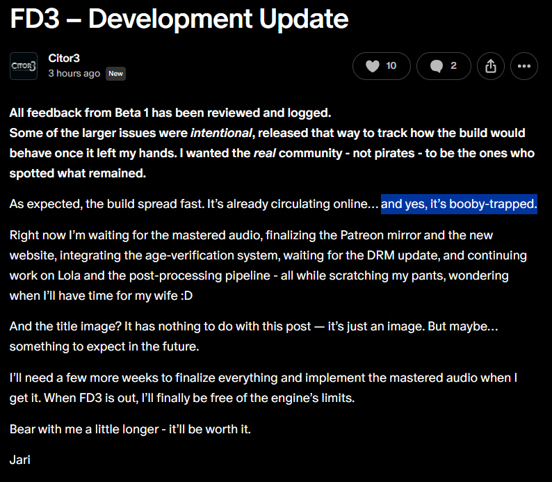Click the 'FD3 – Development Update' title
The height and width of the screenshot is (482, 552).
point(179,19)
